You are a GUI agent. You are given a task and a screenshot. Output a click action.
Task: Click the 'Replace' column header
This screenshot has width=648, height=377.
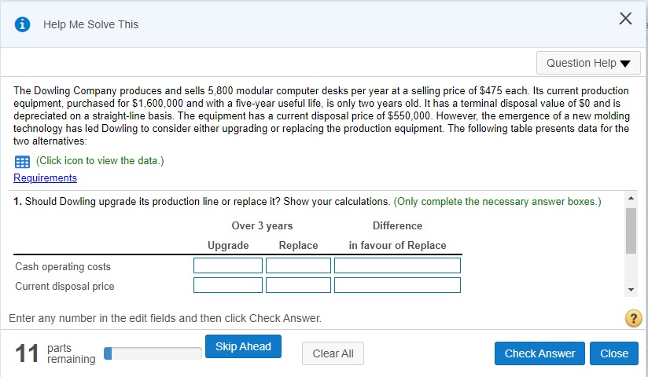298,245
